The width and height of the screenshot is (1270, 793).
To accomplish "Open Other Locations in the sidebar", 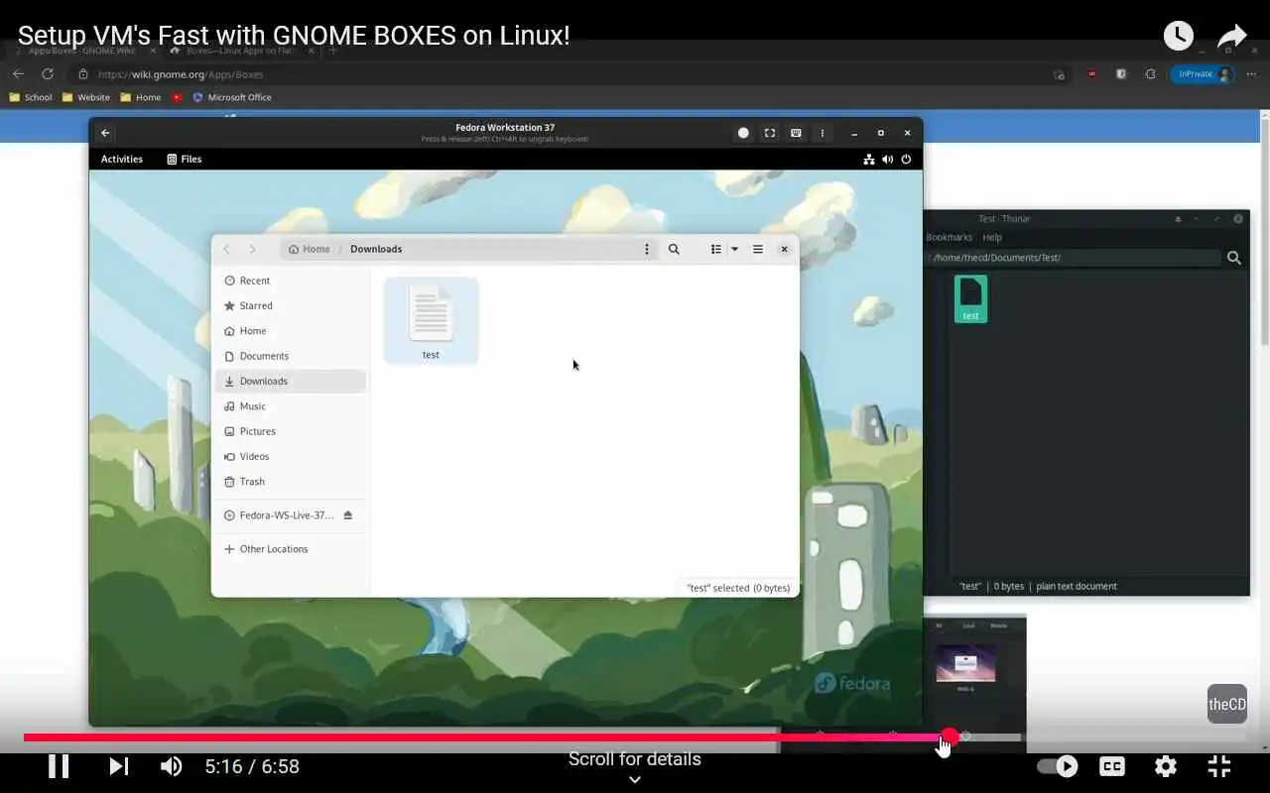I will tap(291, 548).
